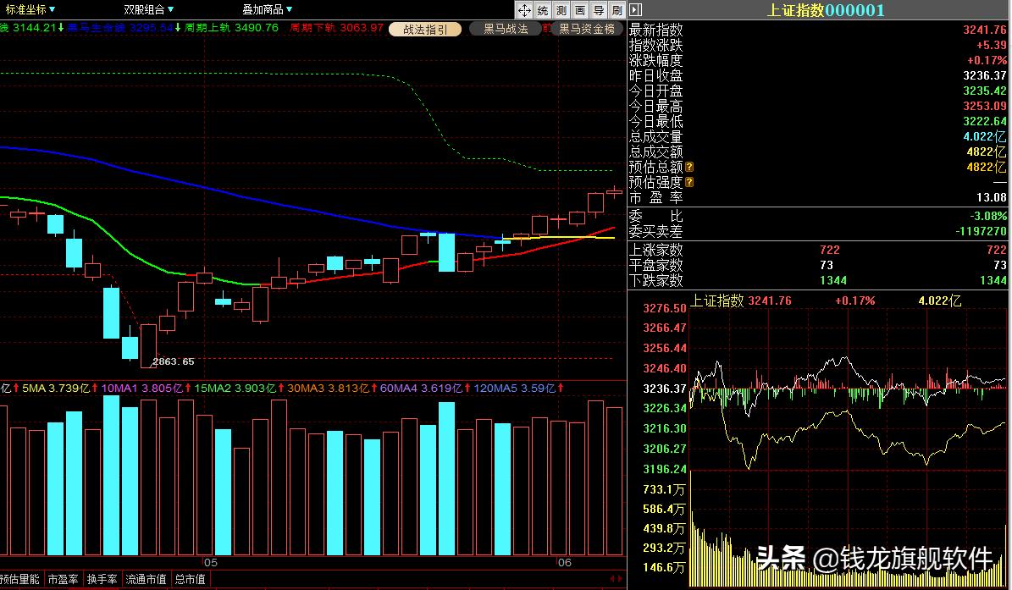Open the 黑马资金榜 button
This screenshot has height=590, width=1012.
(x=586, y=29)
